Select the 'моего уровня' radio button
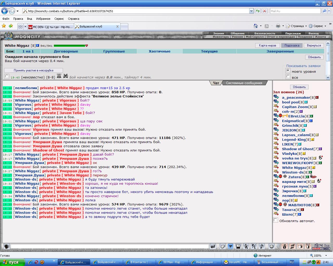Image resolution: width=333 pixels, height=266 pixels. click(x=288, y=71)
